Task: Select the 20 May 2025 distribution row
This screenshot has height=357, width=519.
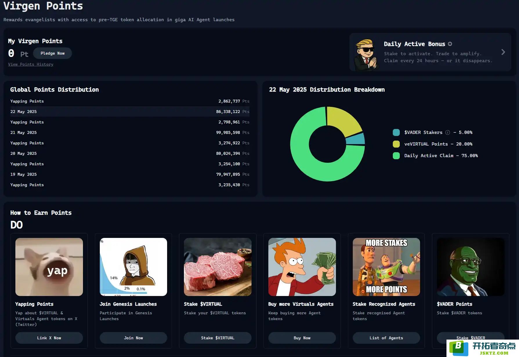Action: click(130, 153)
